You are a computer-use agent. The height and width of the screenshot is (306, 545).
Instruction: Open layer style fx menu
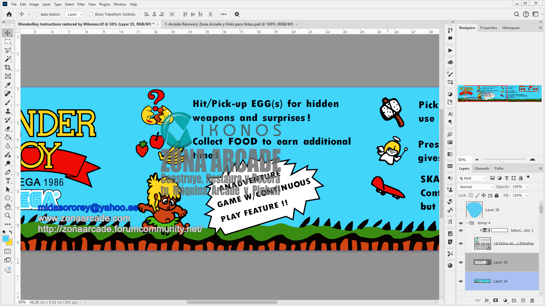coord(487,300)
